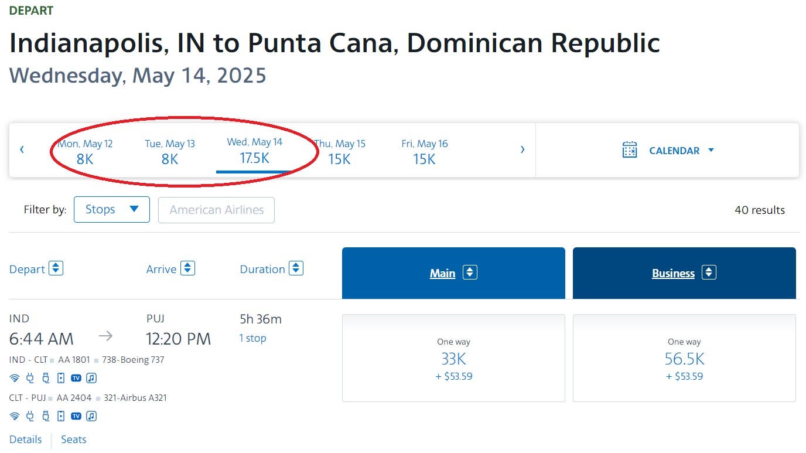Go to next dates with right arrow
This screenshot has height=453, width=806.
pos(522,149)
